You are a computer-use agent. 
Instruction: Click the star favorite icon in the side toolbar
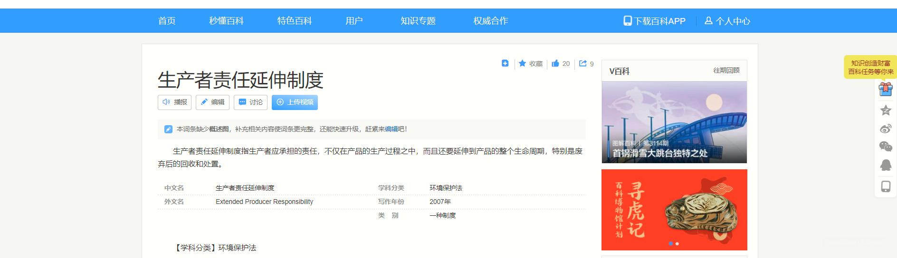(886, 111)
